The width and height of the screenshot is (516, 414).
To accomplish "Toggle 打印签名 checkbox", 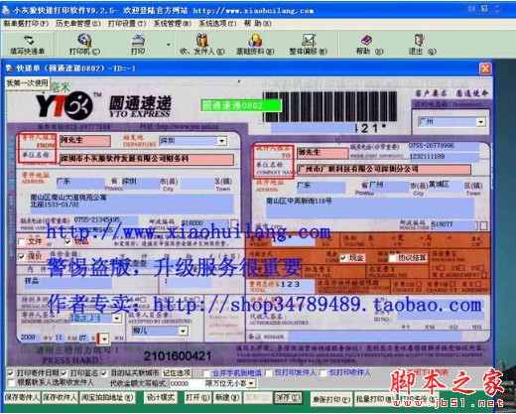I will pos(64,373).
